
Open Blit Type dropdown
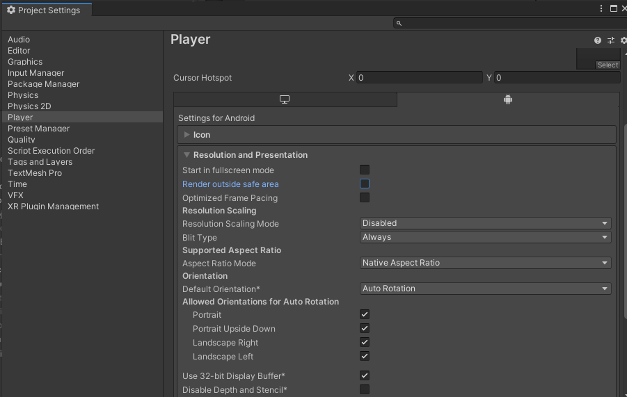[x=485, y=237]
